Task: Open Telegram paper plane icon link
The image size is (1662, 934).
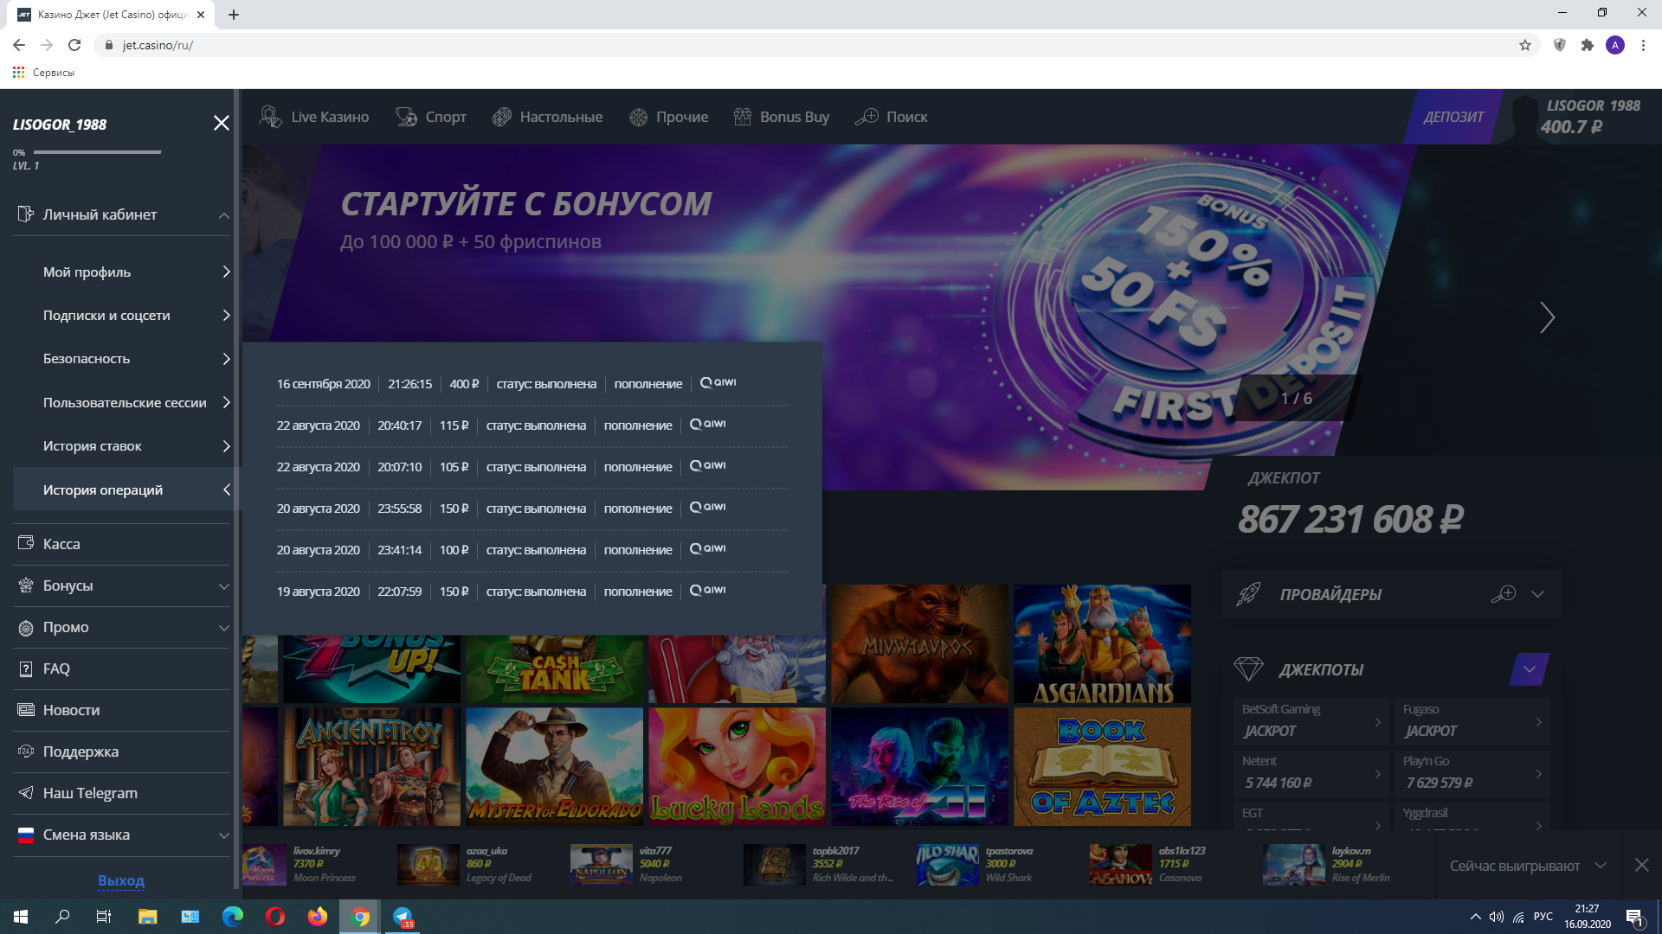Action: 26,793
